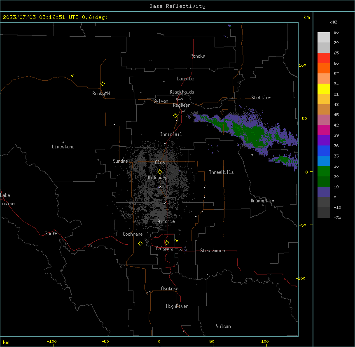Click the white plus marker north of Drumheller
The height and width of the screenshot is (347, 355).
coord(252,155)
